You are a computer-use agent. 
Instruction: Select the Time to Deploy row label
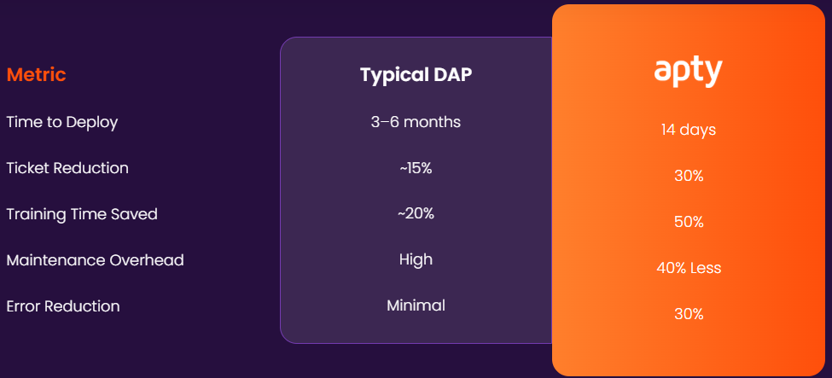click(62, 122)
